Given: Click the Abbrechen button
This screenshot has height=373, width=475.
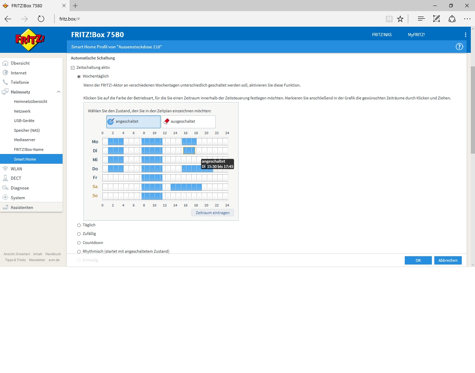Looking at the screenshot, I should [448, 260].
